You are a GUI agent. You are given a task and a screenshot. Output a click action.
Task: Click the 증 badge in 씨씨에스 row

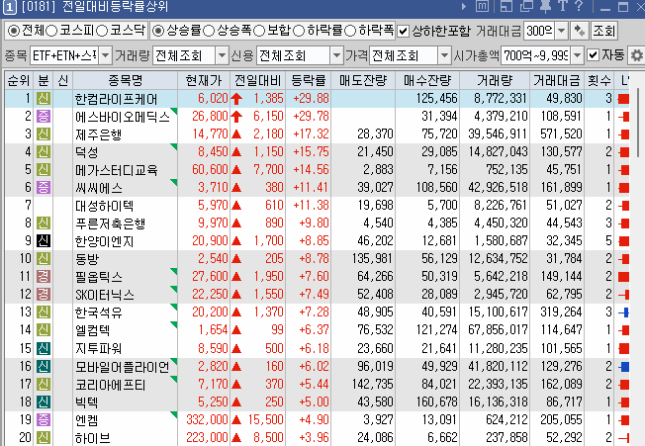click(x=44, y=188)
